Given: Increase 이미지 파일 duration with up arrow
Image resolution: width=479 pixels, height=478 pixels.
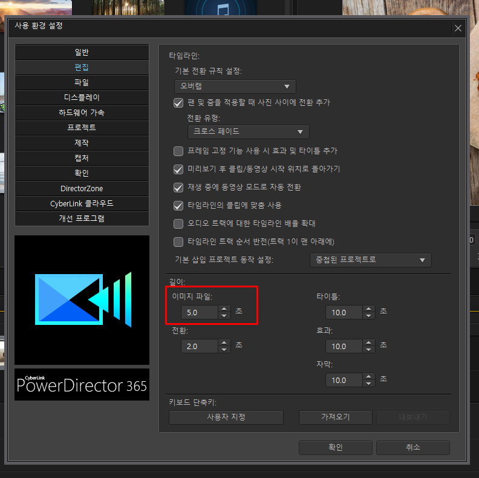Looking at the screenshot, I should click(224, 309).
